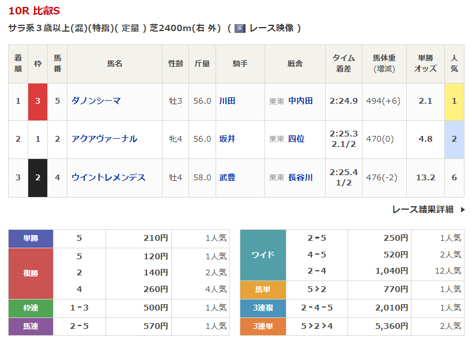
Task: Click the red frame number 3 cell
Action: coord(37,101)
